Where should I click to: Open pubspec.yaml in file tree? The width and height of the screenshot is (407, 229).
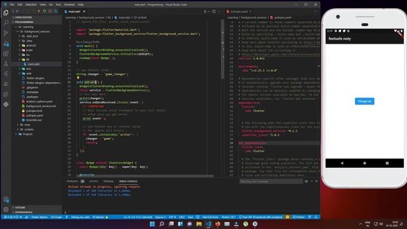(x=37, y=115)
